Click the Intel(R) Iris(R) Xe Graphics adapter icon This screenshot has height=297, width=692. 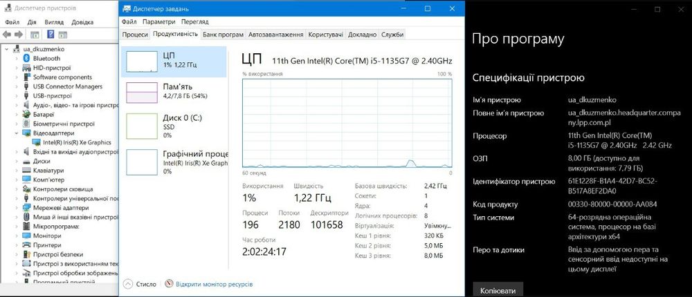pyautogui.click(x=37, y=142)
